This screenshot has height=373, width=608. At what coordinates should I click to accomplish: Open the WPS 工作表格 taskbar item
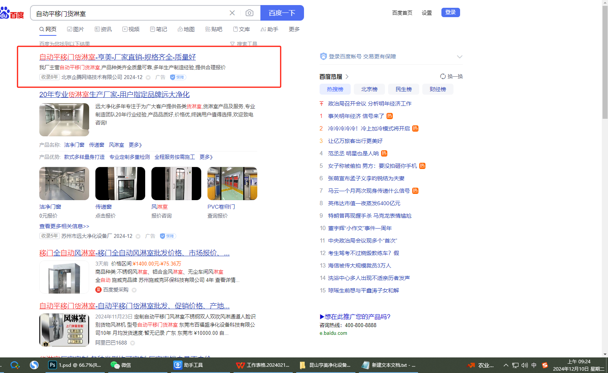pyautogui.click(x=263, y=365)
